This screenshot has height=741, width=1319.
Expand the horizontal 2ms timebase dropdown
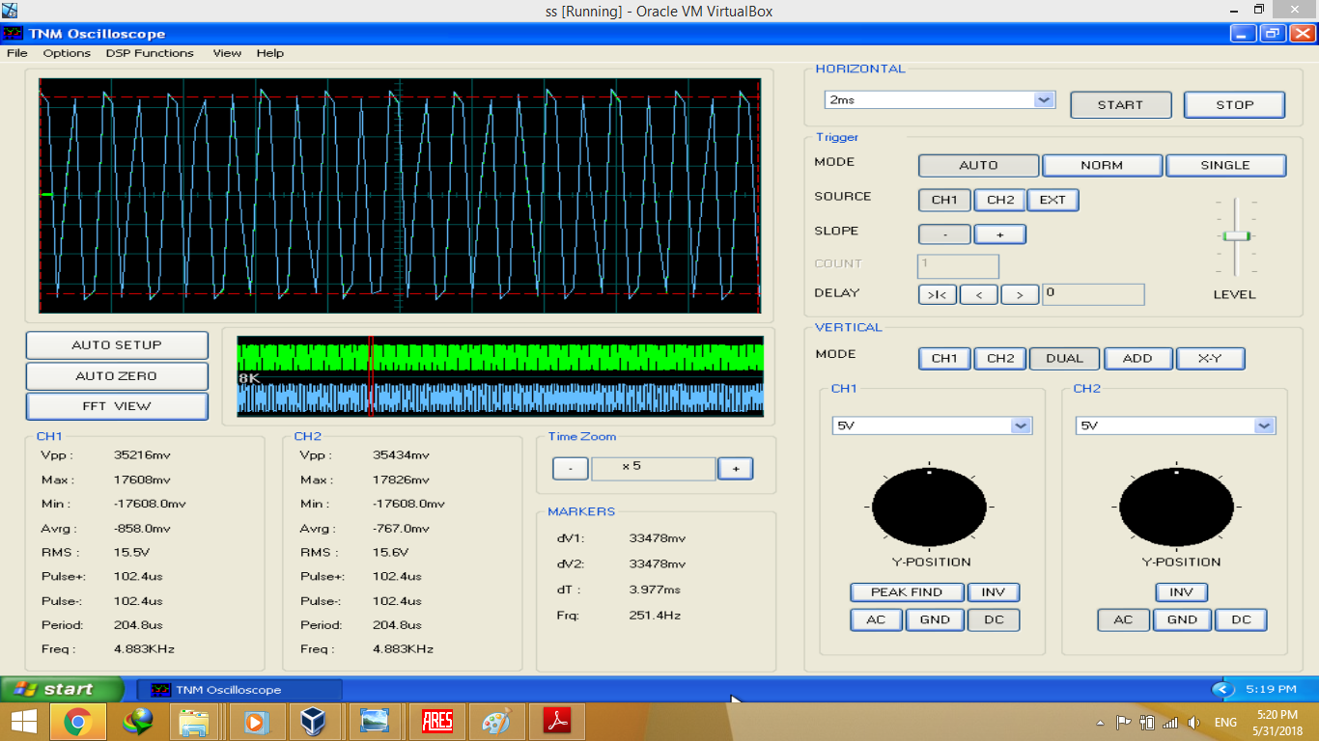pyautogui.click(x=1043, y=100)
